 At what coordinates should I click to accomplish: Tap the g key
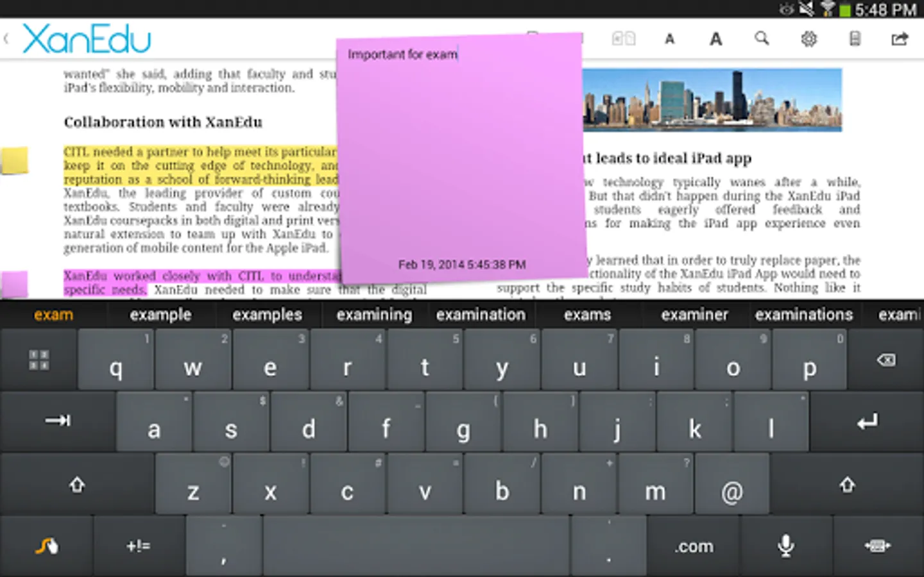[463, 421]
